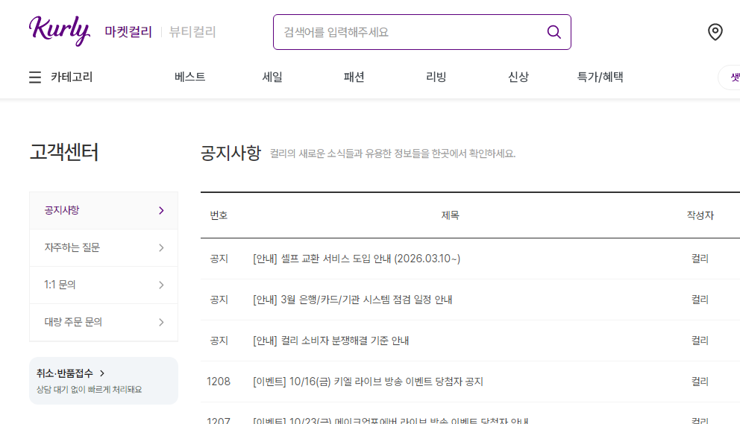Click 컬리 author in the 셀프 교환 row

[x=700, y=259]
